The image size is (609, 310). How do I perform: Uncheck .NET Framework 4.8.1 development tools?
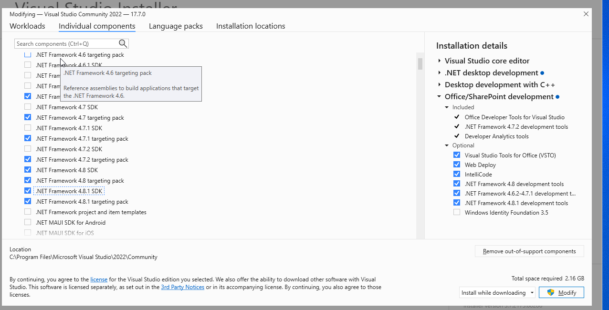[x=457, y=203]
